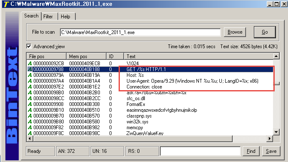
Task: Sort by the Mem pos column header
Action: point(87,56)
